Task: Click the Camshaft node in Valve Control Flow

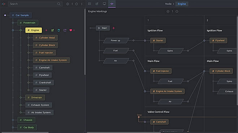Action: pos(159,122)
